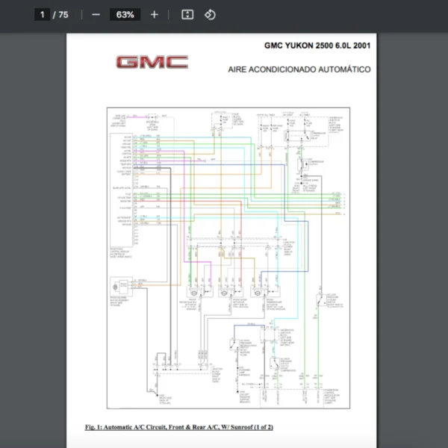The height and width of the screenshot is (448, 448).
Task: Rotate the document counterclockwise
Action: 210,15
